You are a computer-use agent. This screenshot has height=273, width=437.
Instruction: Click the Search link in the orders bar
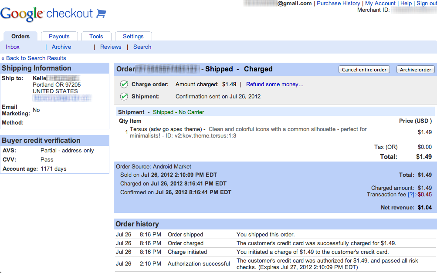(142, 47)
